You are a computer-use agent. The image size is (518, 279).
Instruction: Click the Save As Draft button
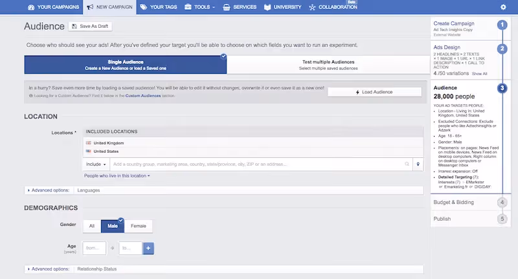(x=90, y=26)
